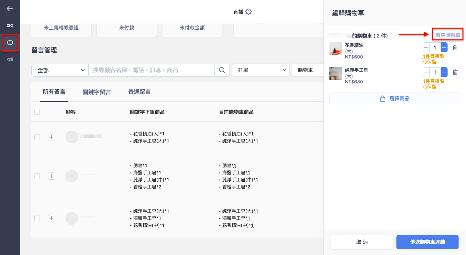Check the row containing 肥皂*1
Image resolution: width=466 pixels, height=255 pixels.
point(37,176)
